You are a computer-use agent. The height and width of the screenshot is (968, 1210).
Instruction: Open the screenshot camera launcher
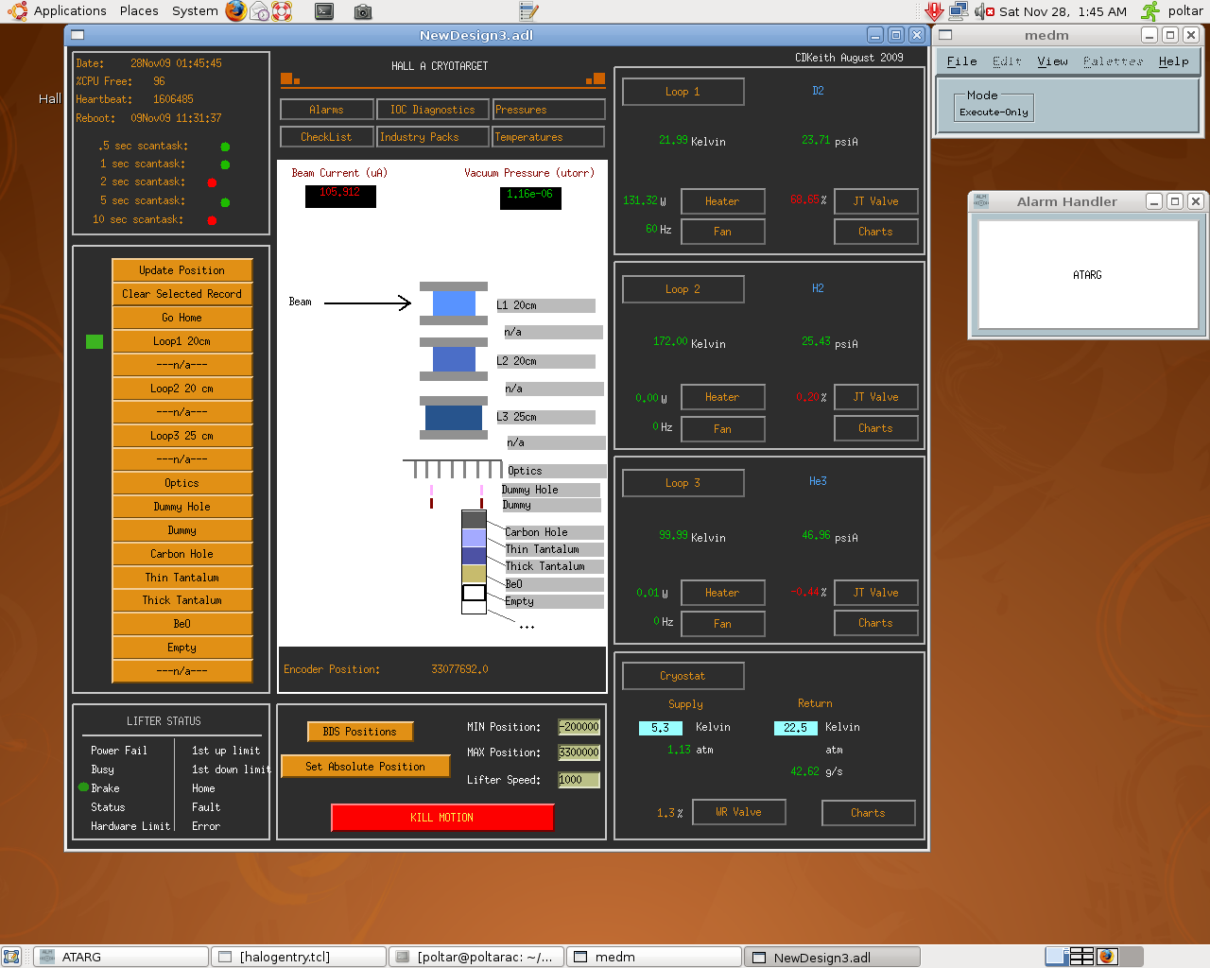coord(363,11)
